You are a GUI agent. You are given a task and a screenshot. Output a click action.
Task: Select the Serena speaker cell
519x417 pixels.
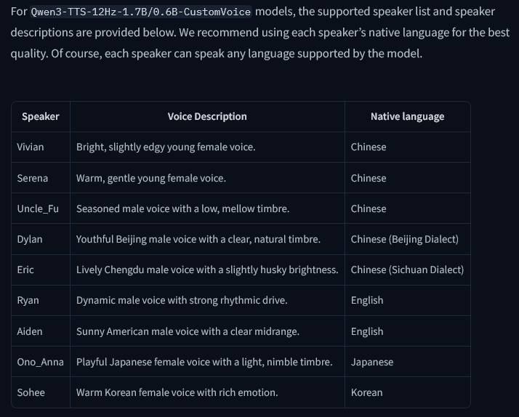click(x=33, y=178)
